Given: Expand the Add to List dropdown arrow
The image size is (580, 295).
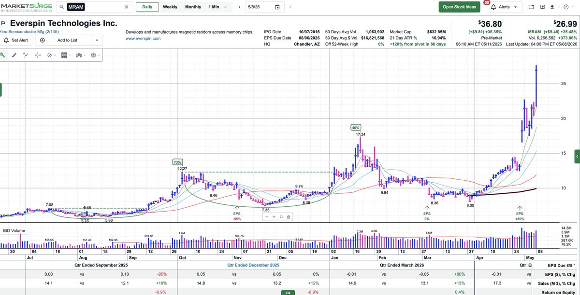Looking at the screenshot, I should 97,40.
